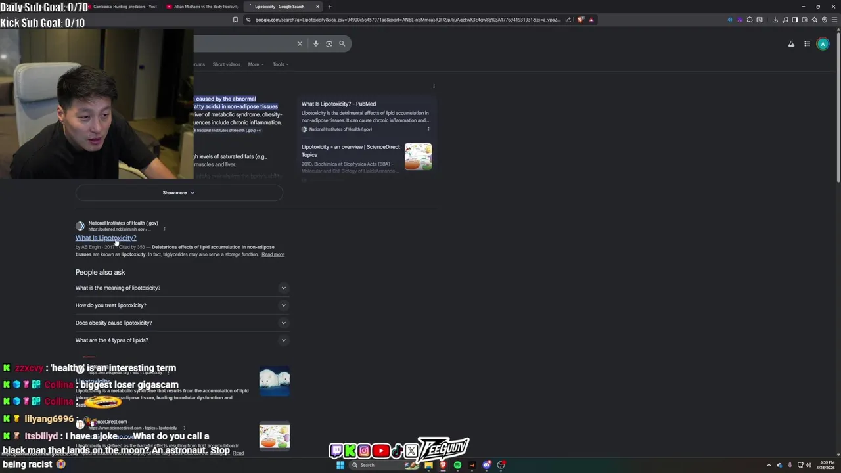Open Google Search Labs flask icon
The height and width of the screenshot is (473, 841).
[791, 44]
